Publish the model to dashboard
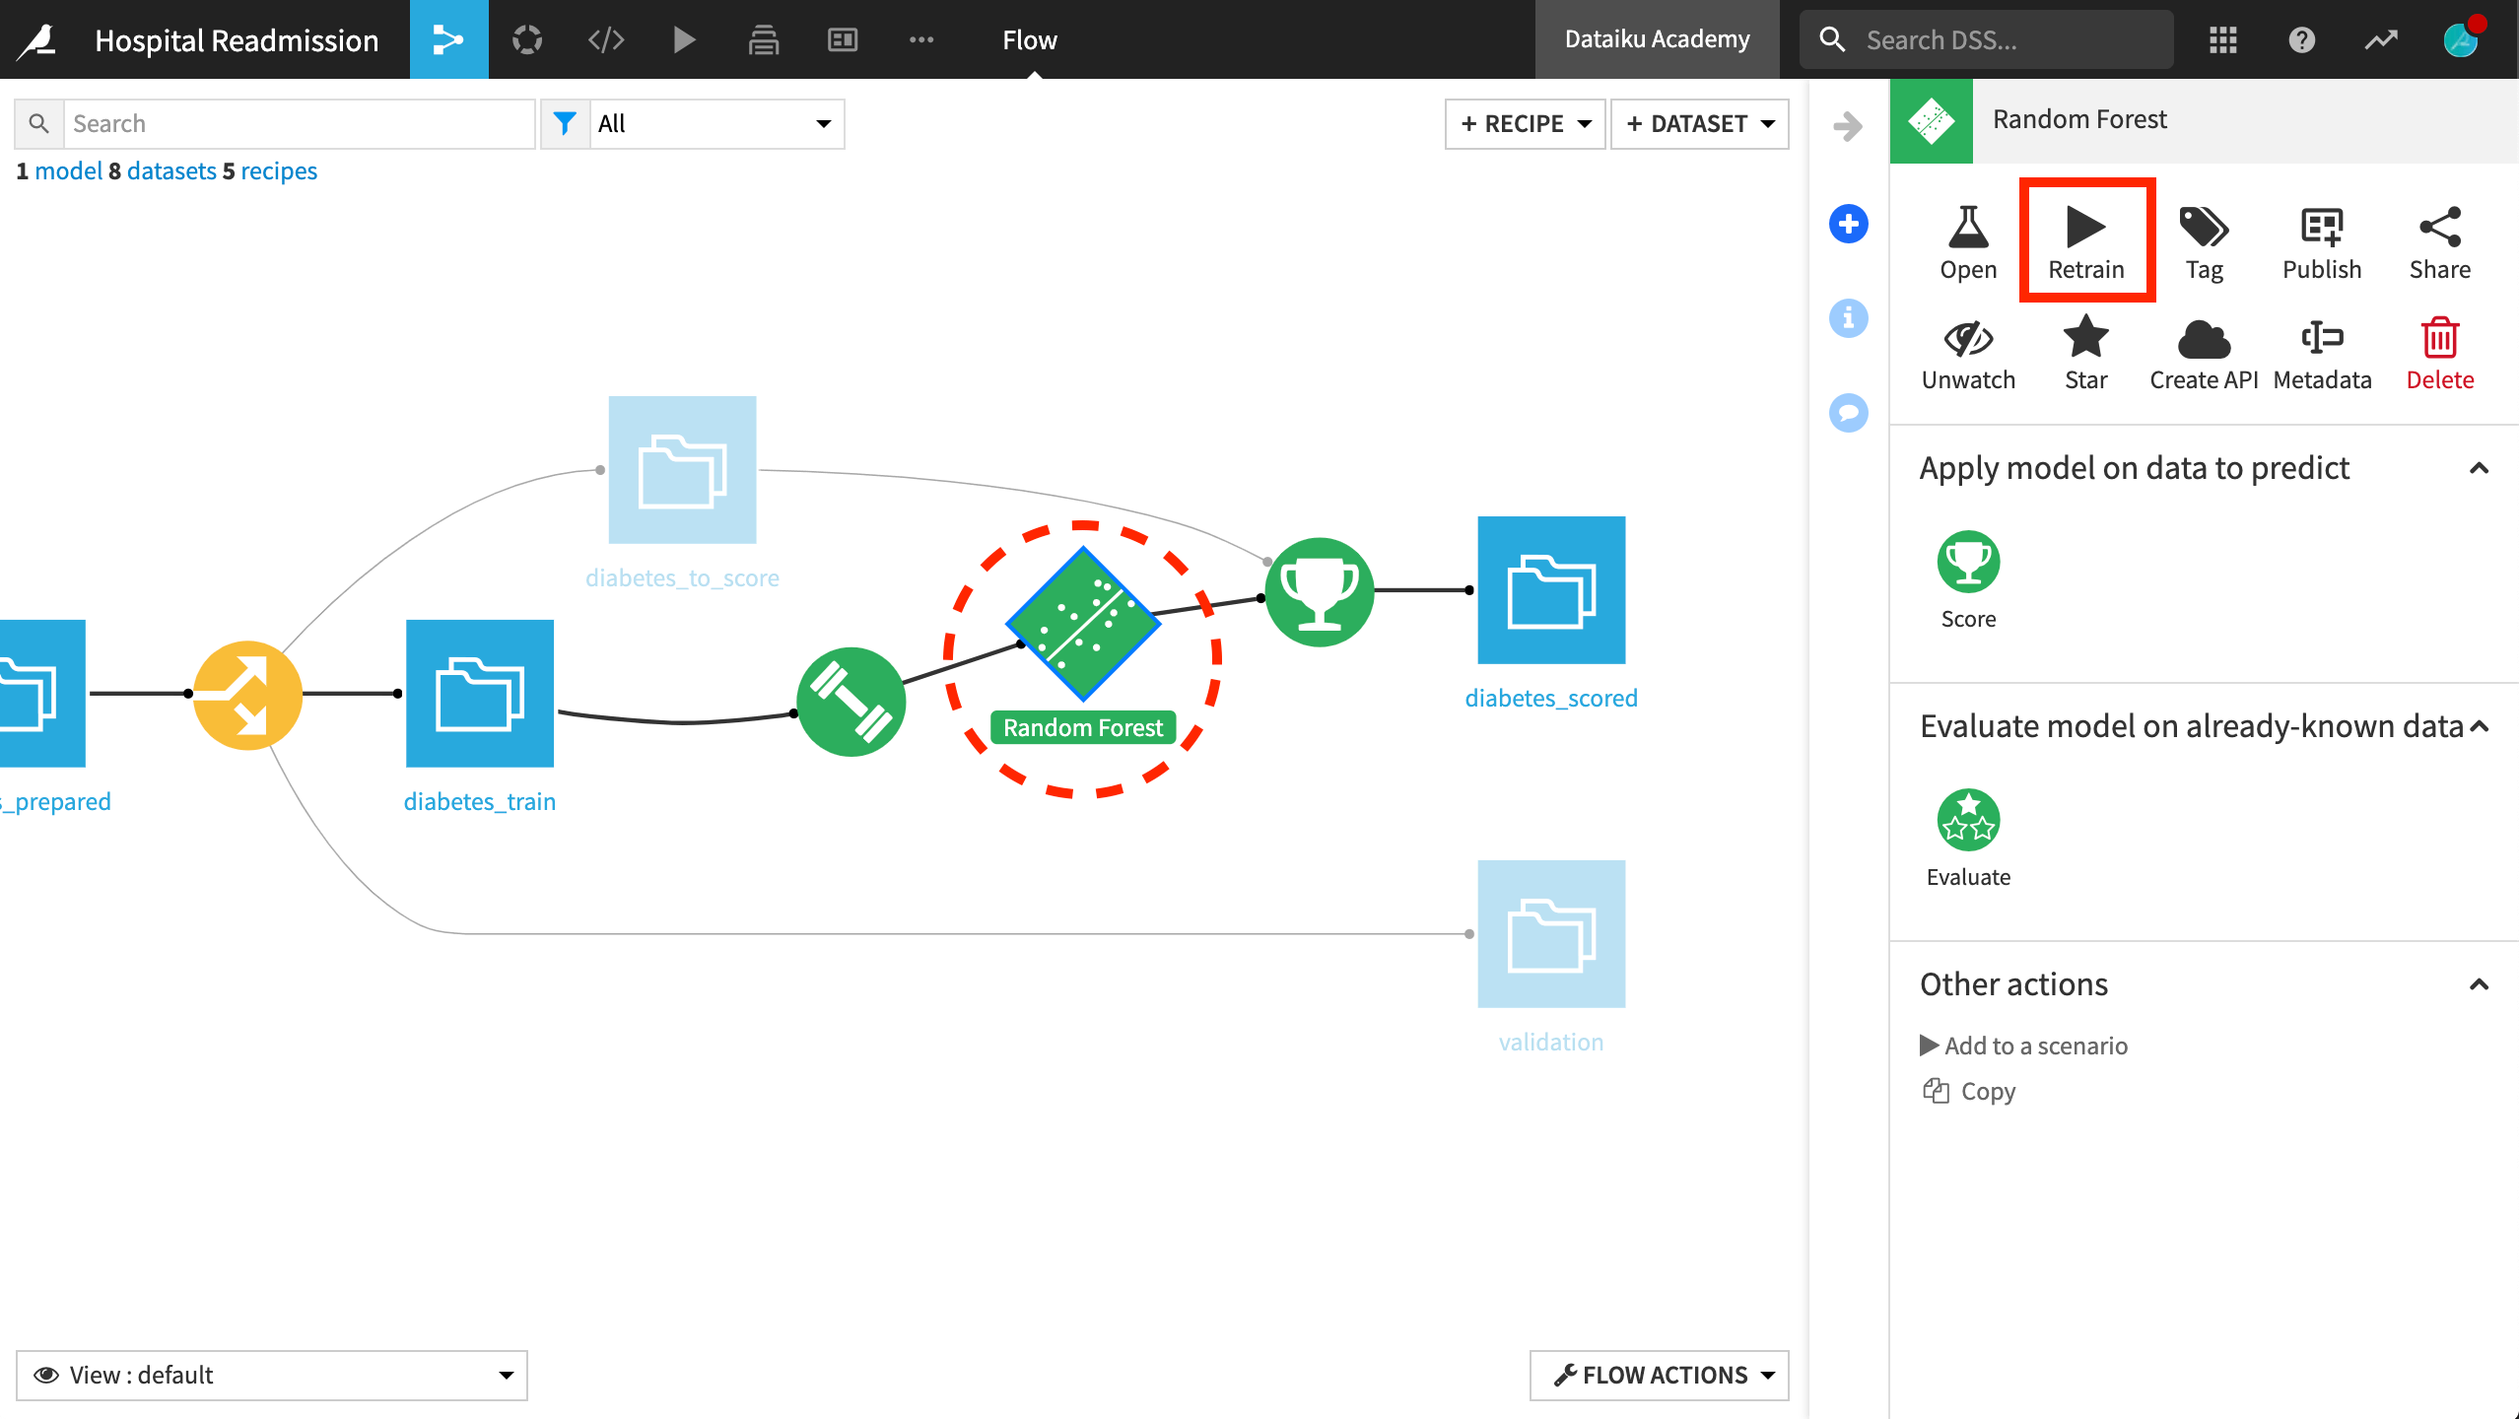 coord(2322,243)
